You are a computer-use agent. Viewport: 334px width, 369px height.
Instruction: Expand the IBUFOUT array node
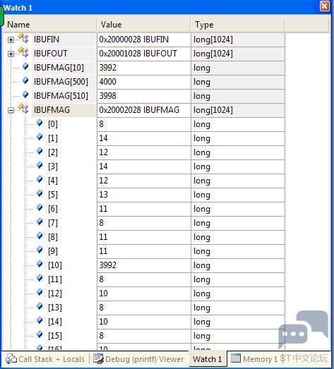[x=11, y=54]
